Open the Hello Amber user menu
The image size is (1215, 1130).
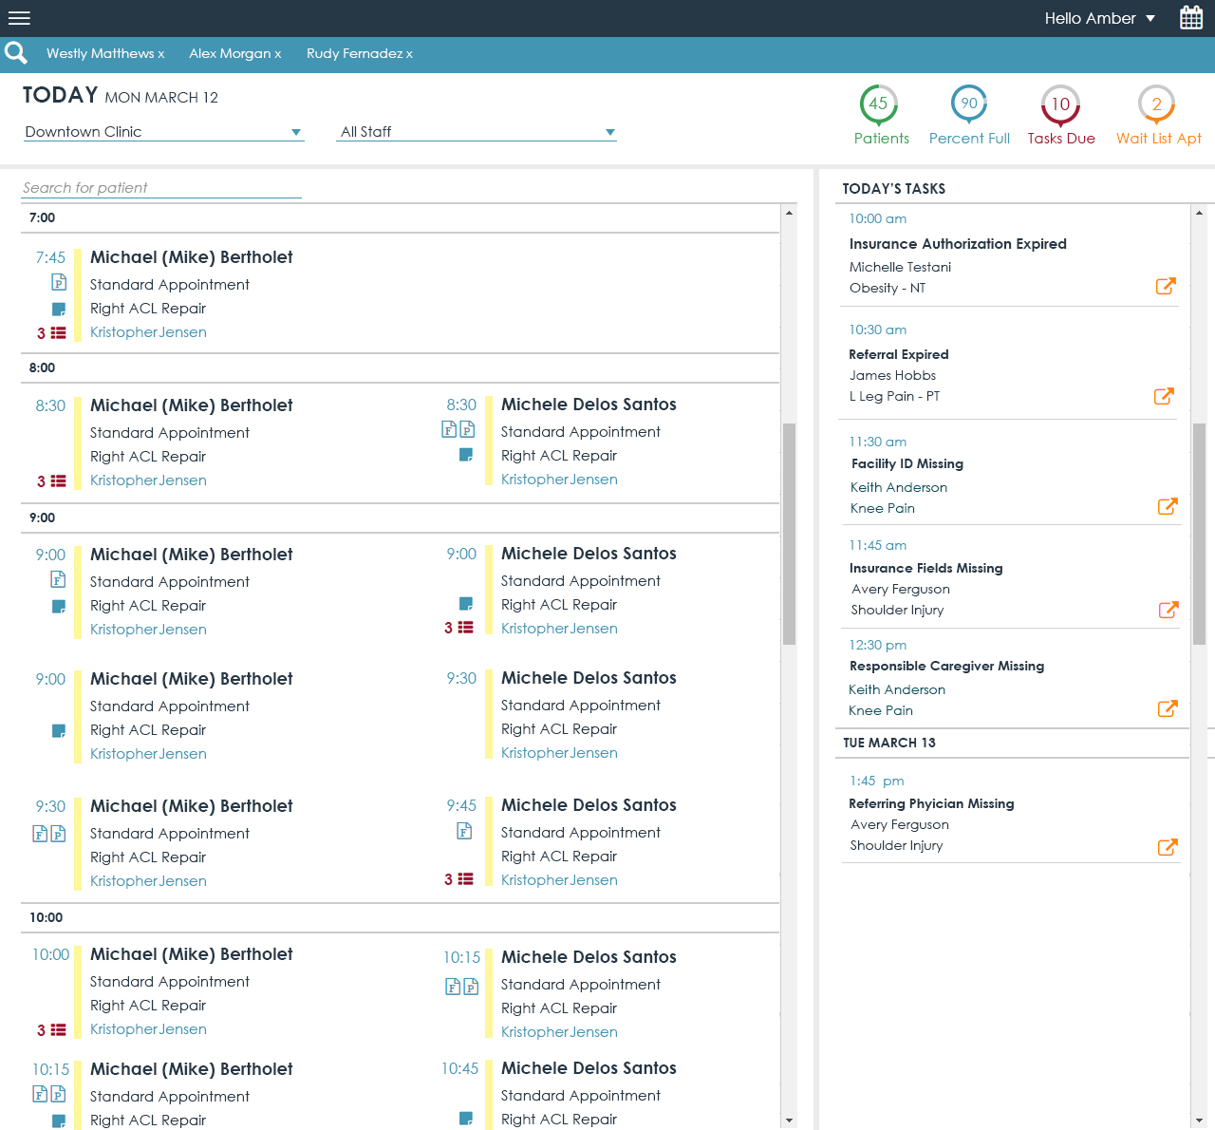[1099, 18]
